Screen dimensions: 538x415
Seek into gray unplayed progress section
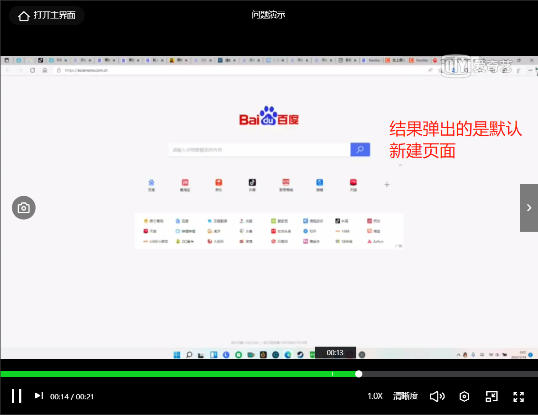click(x=450, y=374)
